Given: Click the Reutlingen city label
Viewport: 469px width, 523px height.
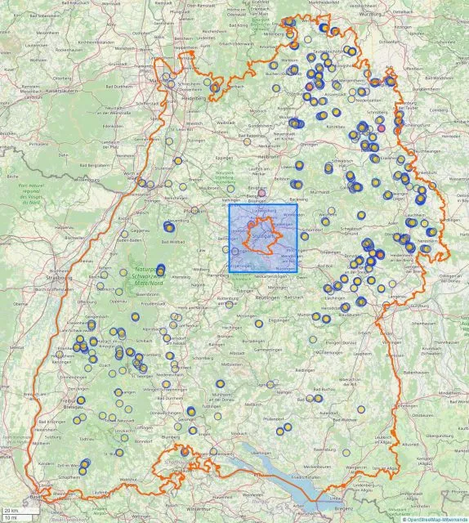Looking at the screenshot, I should click(x=267, y=297).
